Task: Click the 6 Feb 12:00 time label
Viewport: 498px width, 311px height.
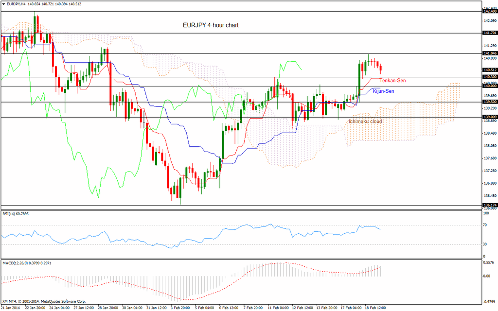Action: click(229, 308)
